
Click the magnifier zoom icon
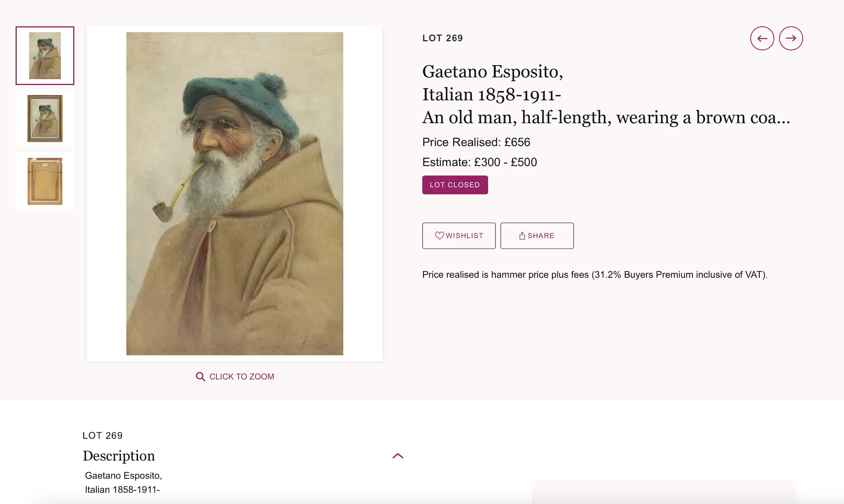(200, 377)
